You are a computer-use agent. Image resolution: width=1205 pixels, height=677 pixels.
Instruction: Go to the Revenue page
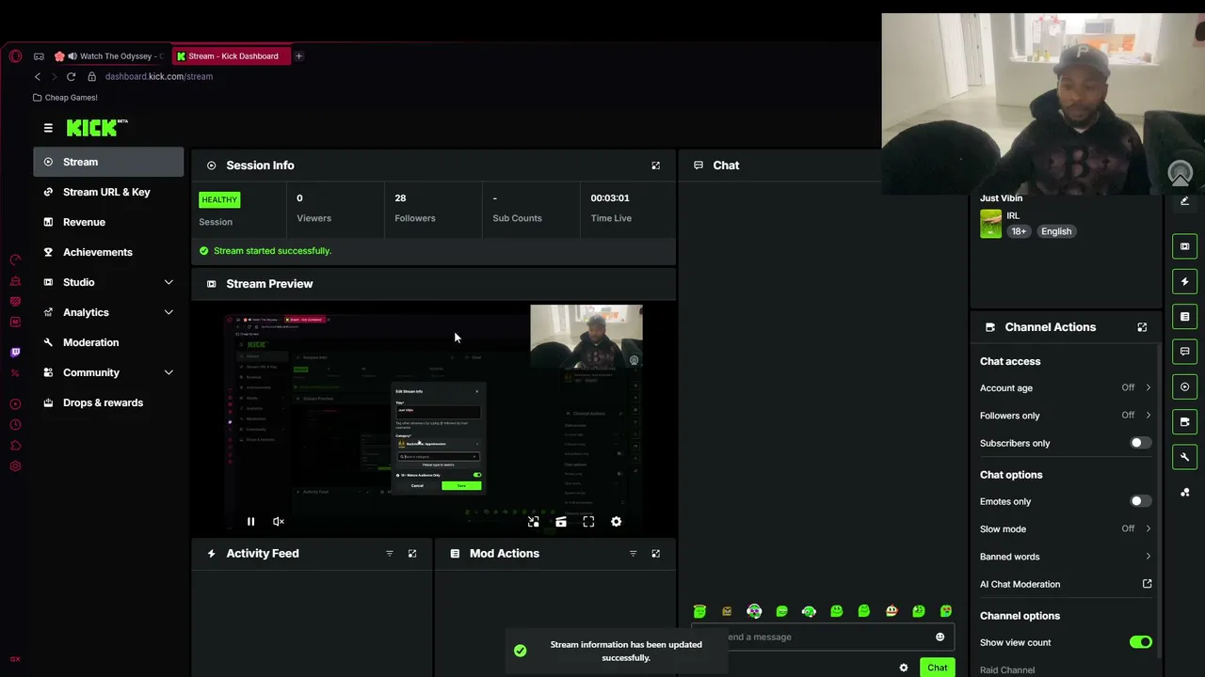click(108, 222)
